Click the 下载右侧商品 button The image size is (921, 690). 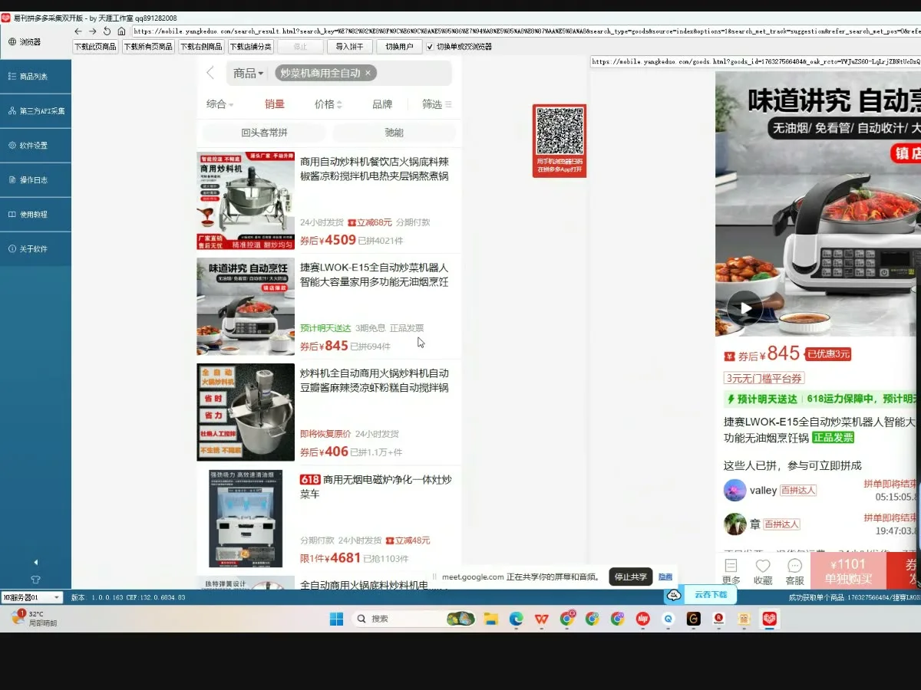201,47
